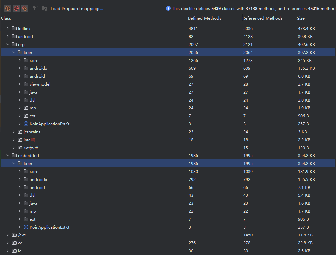Viewport: 336px width, 255px height.
Task: Collapse the embedded package node
Action: [8, 155]
